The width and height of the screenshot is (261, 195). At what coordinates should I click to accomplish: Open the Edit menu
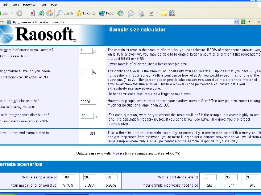tap(6, 5)
